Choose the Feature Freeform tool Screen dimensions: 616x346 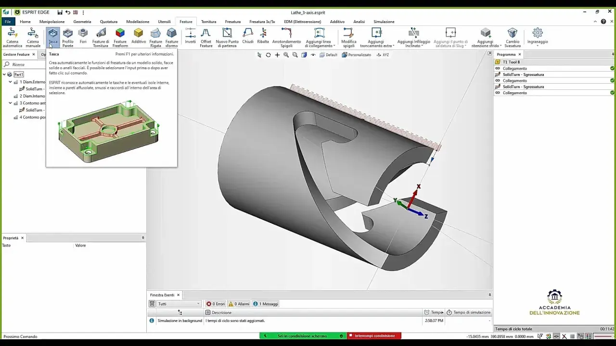(120, 37)
